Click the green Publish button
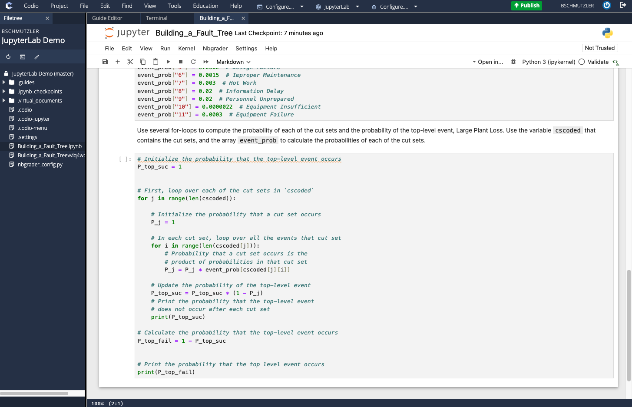 pyautogui.click(x=526, y=6)
